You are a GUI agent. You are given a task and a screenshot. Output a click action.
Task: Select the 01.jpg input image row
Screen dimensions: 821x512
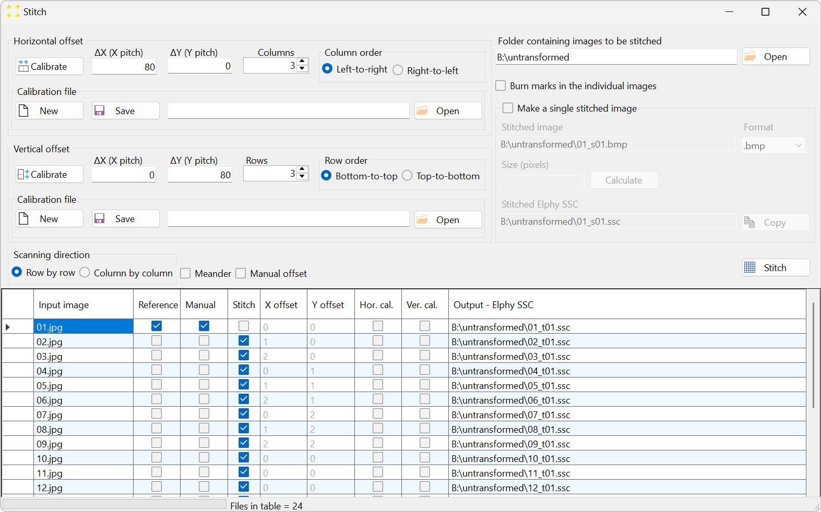[x=84, y=327]
